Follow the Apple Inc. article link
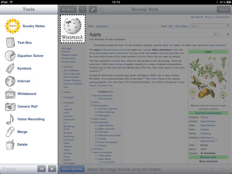Image resolution: width=232 pixels, height=174 pixels. [x=167, y=45]
